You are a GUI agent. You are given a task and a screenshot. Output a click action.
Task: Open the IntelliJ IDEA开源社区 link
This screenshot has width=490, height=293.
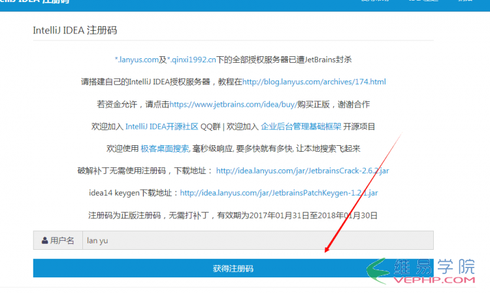pos(162,127)
